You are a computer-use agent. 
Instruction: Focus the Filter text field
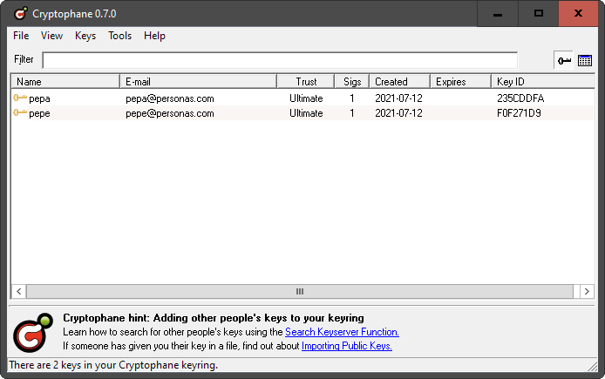click(x=280, y=60)
